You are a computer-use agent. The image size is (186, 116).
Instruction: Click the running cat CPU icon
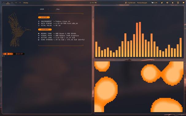click(153, 3)
